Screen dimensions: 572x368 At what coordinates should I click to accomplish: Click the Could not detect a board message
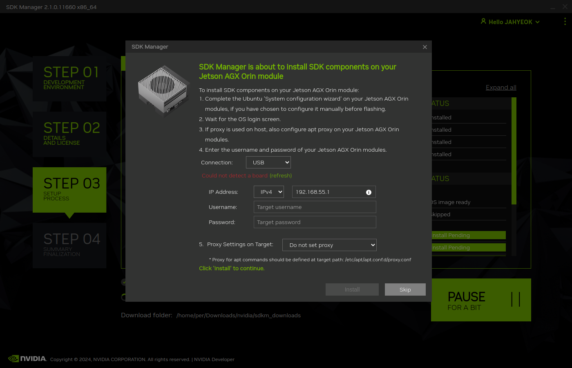pos(235,175)
